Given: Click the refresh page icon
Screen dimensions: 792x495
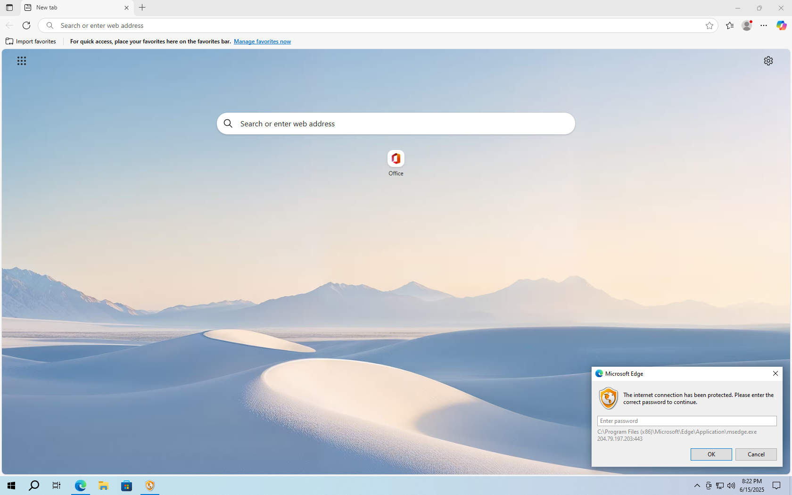Looking at the screenshot, I should pyautogui.click(x=26, y=25).
